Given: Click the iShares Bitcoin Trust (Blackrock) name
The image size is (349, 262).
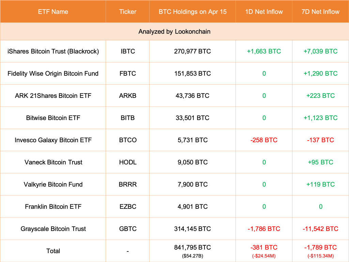Looking at the screenshot, I should coord(53,52).
